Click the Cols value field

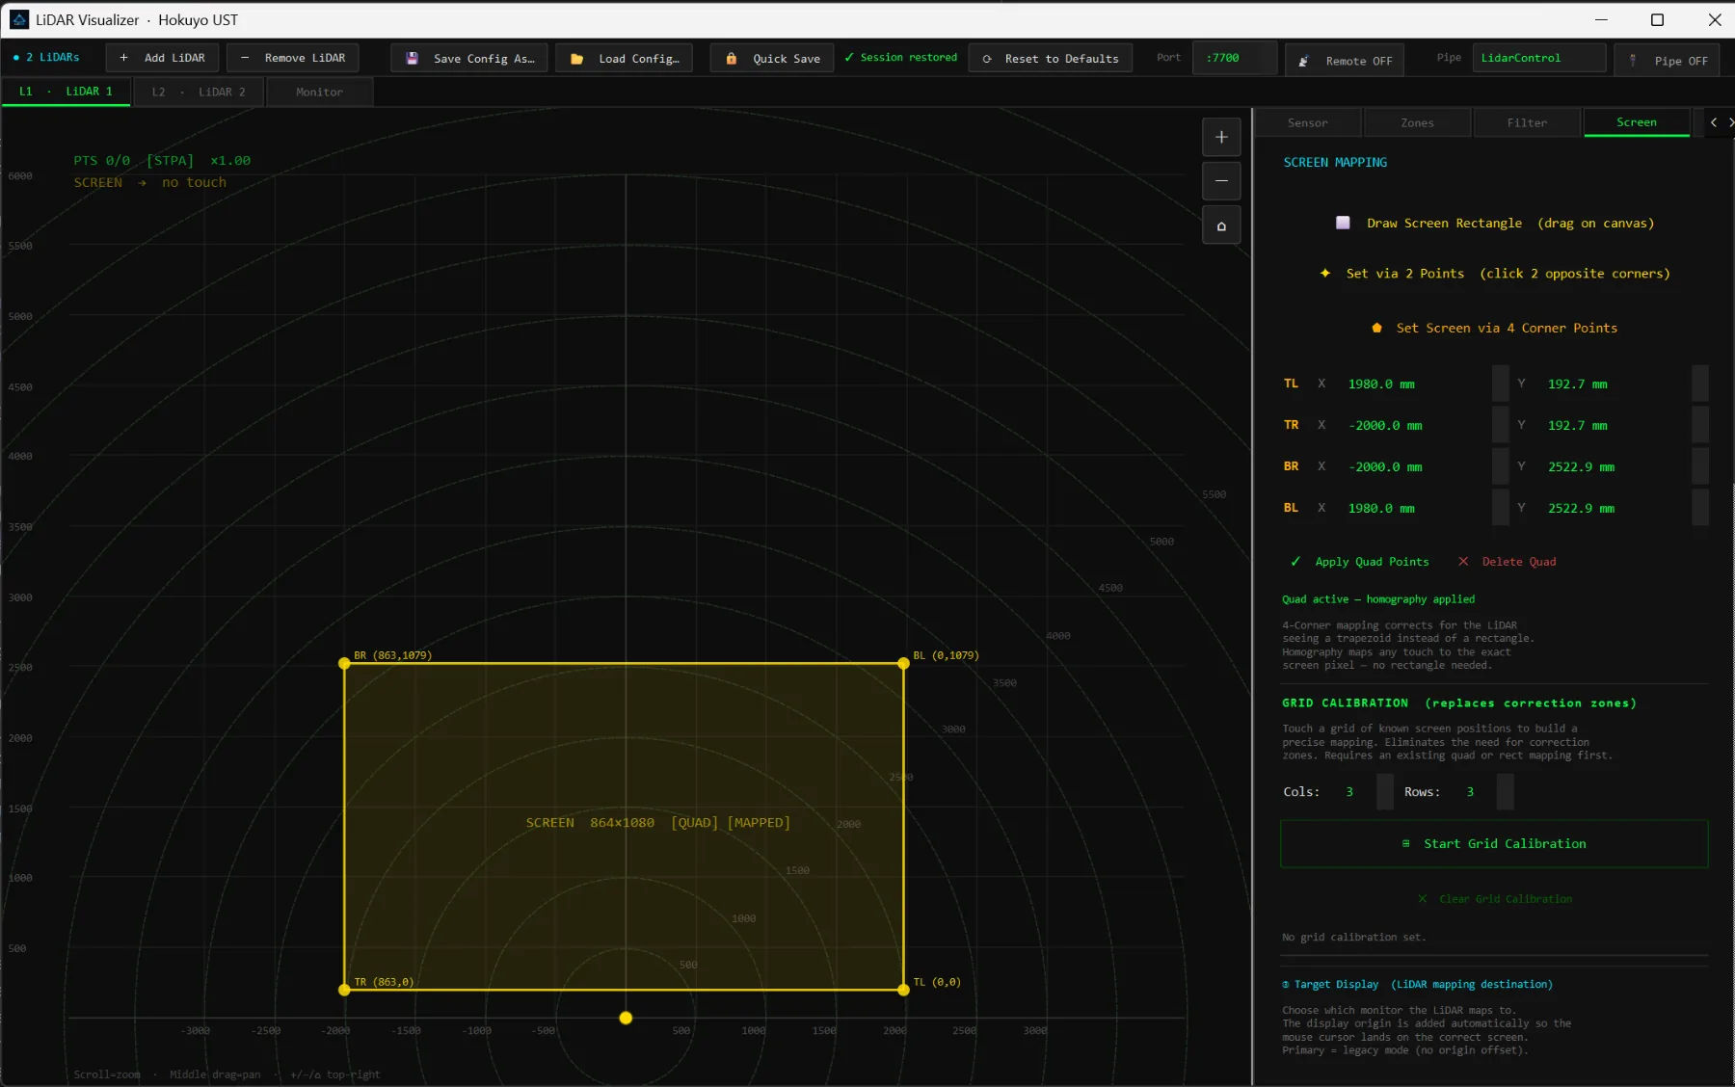click(1357, 792)
